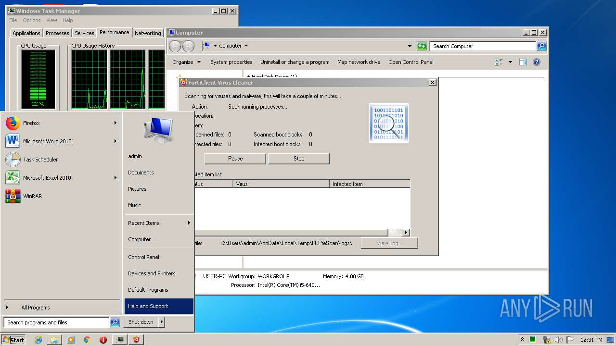Click the Internet Explorer taskbar icon
Image resolution: width=616 pixels, height=346 pixels.
(x=38, y=340)
